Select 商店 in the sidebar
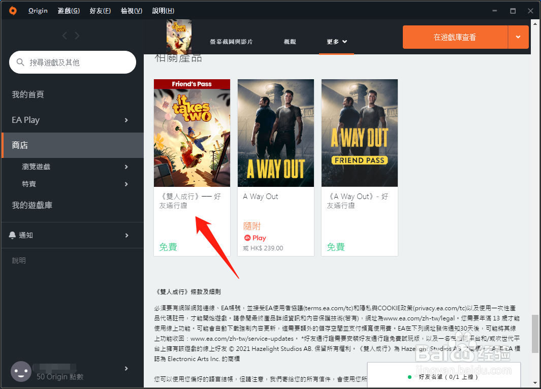The image size is (541, 389). click(73, 145)
